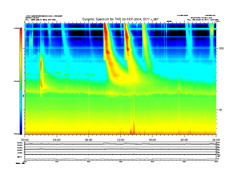Image resolution: width=233 pixels, height=180 pixels.
Task: Click the "Dynamic Spectrum for TNR 23-SEP-2004" title
Action: [x=121, y=19]
